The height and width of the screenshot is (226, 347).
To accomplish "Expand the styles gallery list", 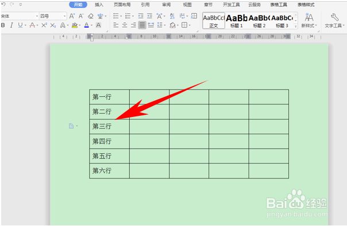I will [x=296, y=26].
